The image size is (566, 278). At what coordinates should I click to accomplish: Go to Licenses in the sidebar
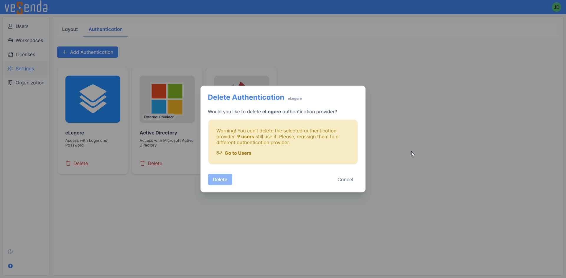[26, 54]
